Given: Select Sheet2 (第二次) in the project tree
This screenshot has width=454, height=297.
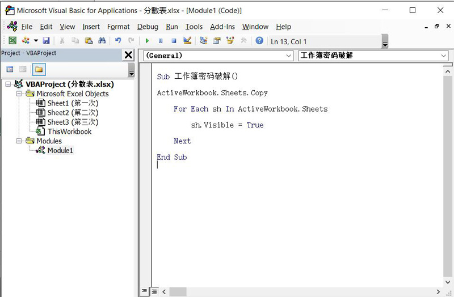Looking at the screenshot, I should point(72,113).
